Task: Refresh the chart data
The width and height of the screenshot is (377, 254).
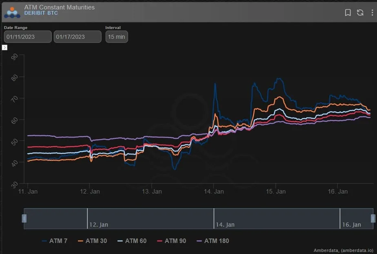Action: pyautogui.click(x=360, y=13)
